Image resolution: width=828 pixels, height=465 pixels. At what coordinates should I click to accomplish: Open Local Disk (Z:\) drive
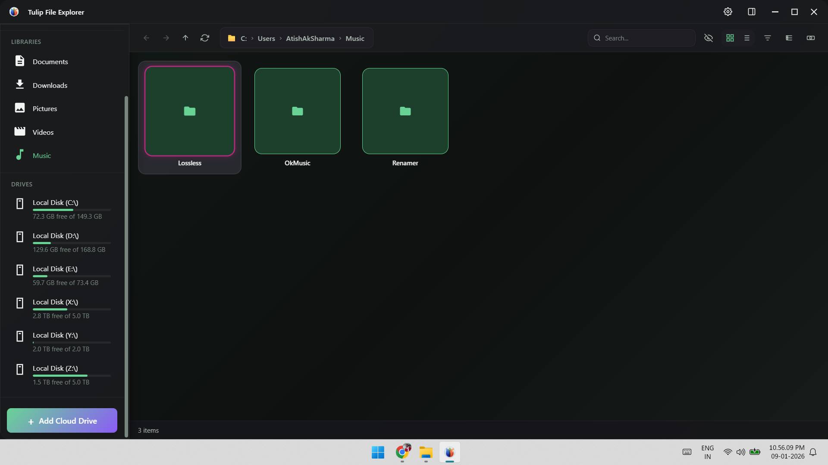55,368
